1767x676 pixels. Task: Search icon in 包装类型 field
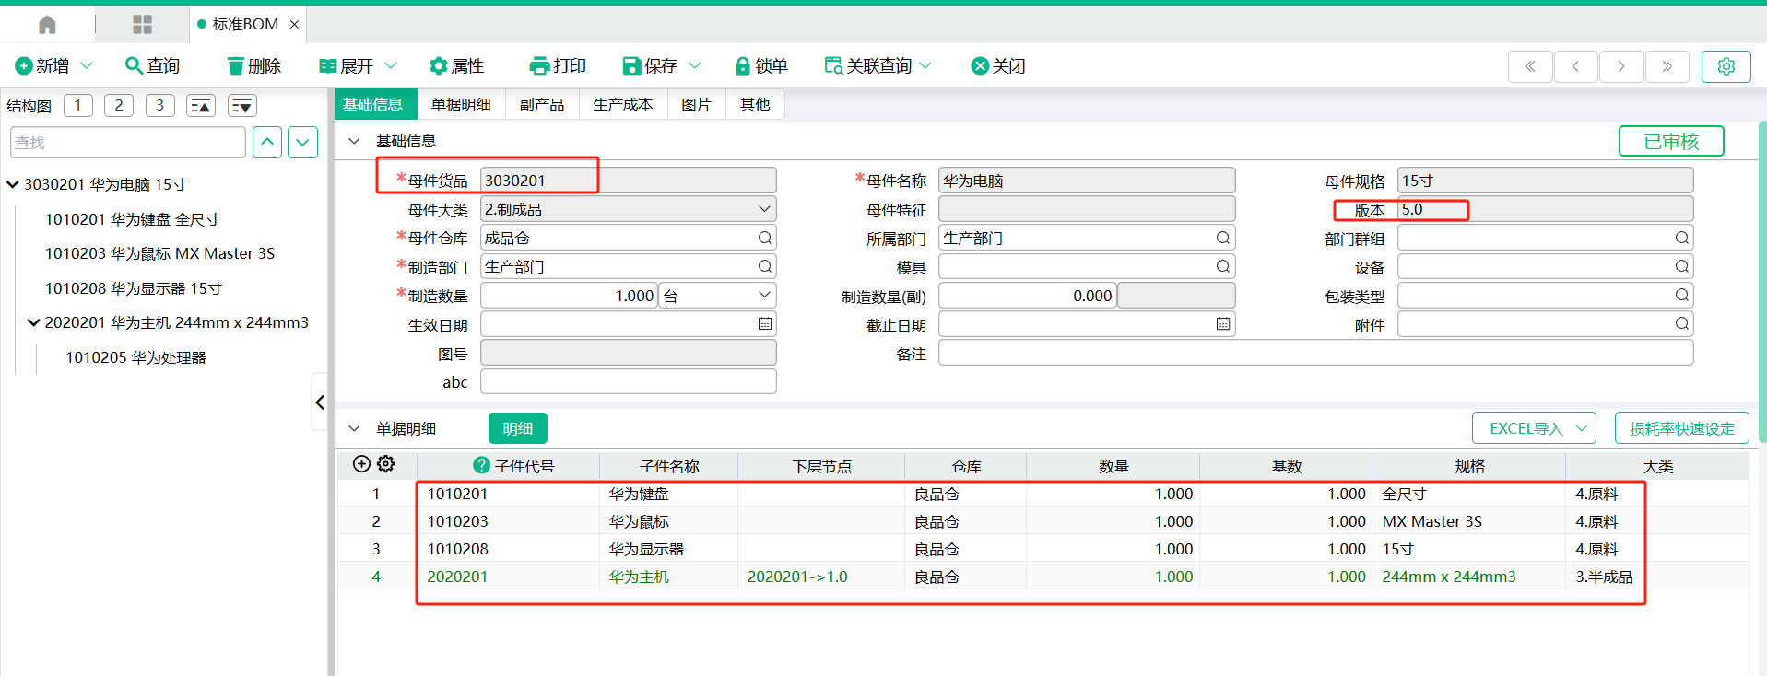[x=1681, y=295]
